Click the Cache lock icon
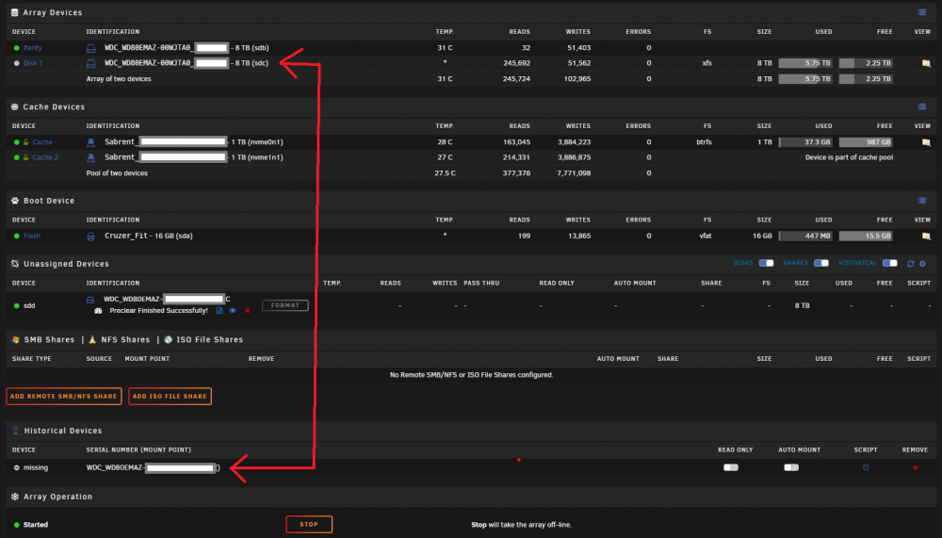 click(25, 142)
